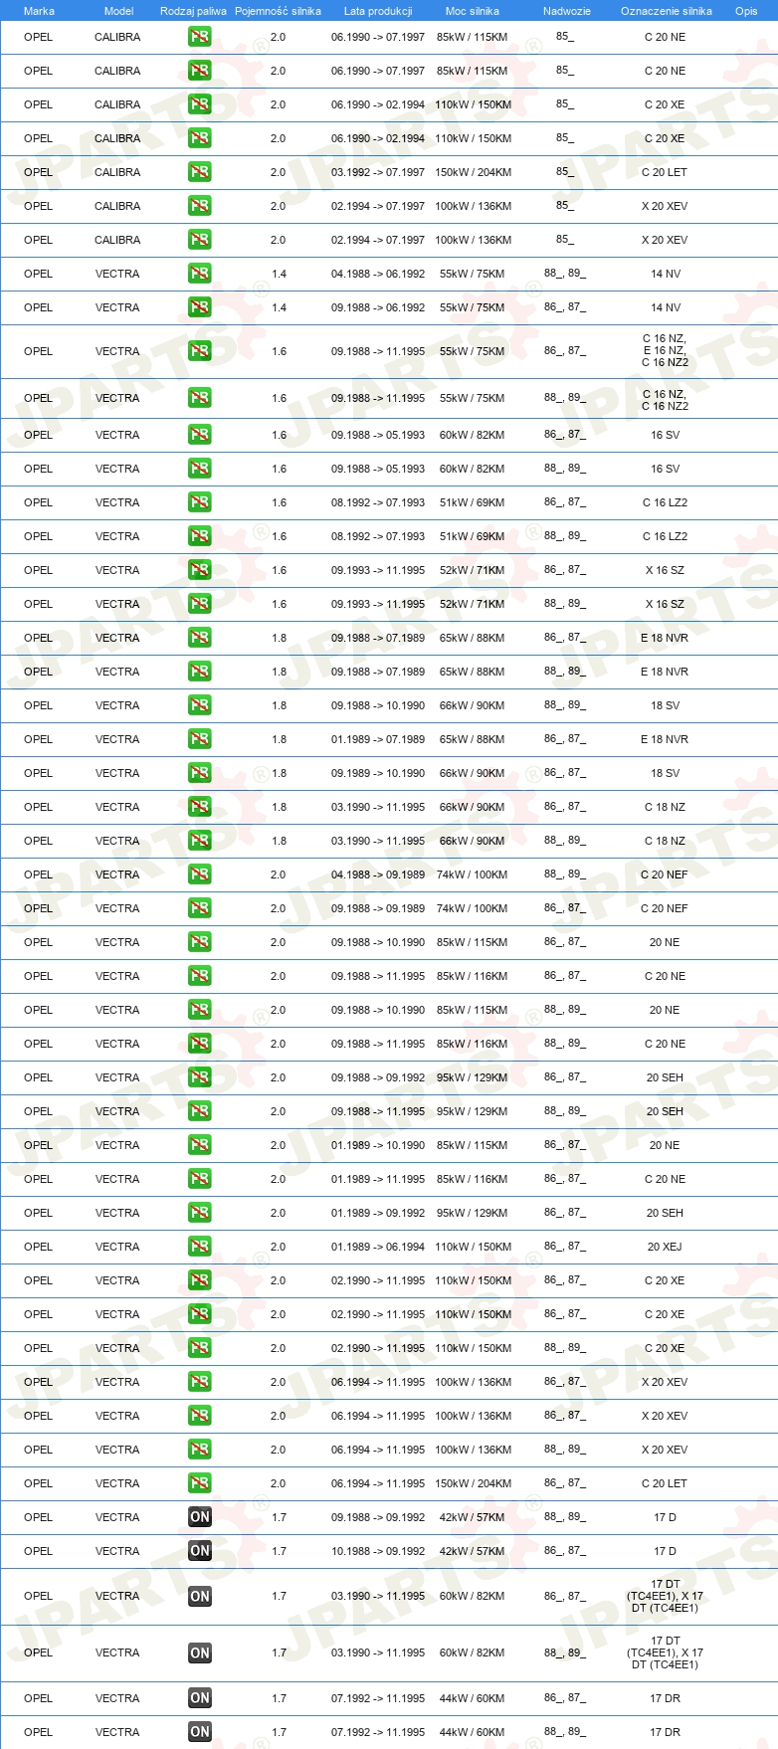
Task: Click engine code 'E 18 NVR' in the 09.1988 86_, 87_ row
Action: 665,638
